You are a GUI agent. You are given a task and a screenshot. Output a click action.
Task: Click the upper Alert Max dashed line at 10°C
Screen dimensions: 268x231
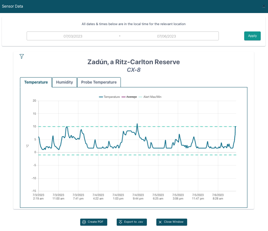[95, 126]
